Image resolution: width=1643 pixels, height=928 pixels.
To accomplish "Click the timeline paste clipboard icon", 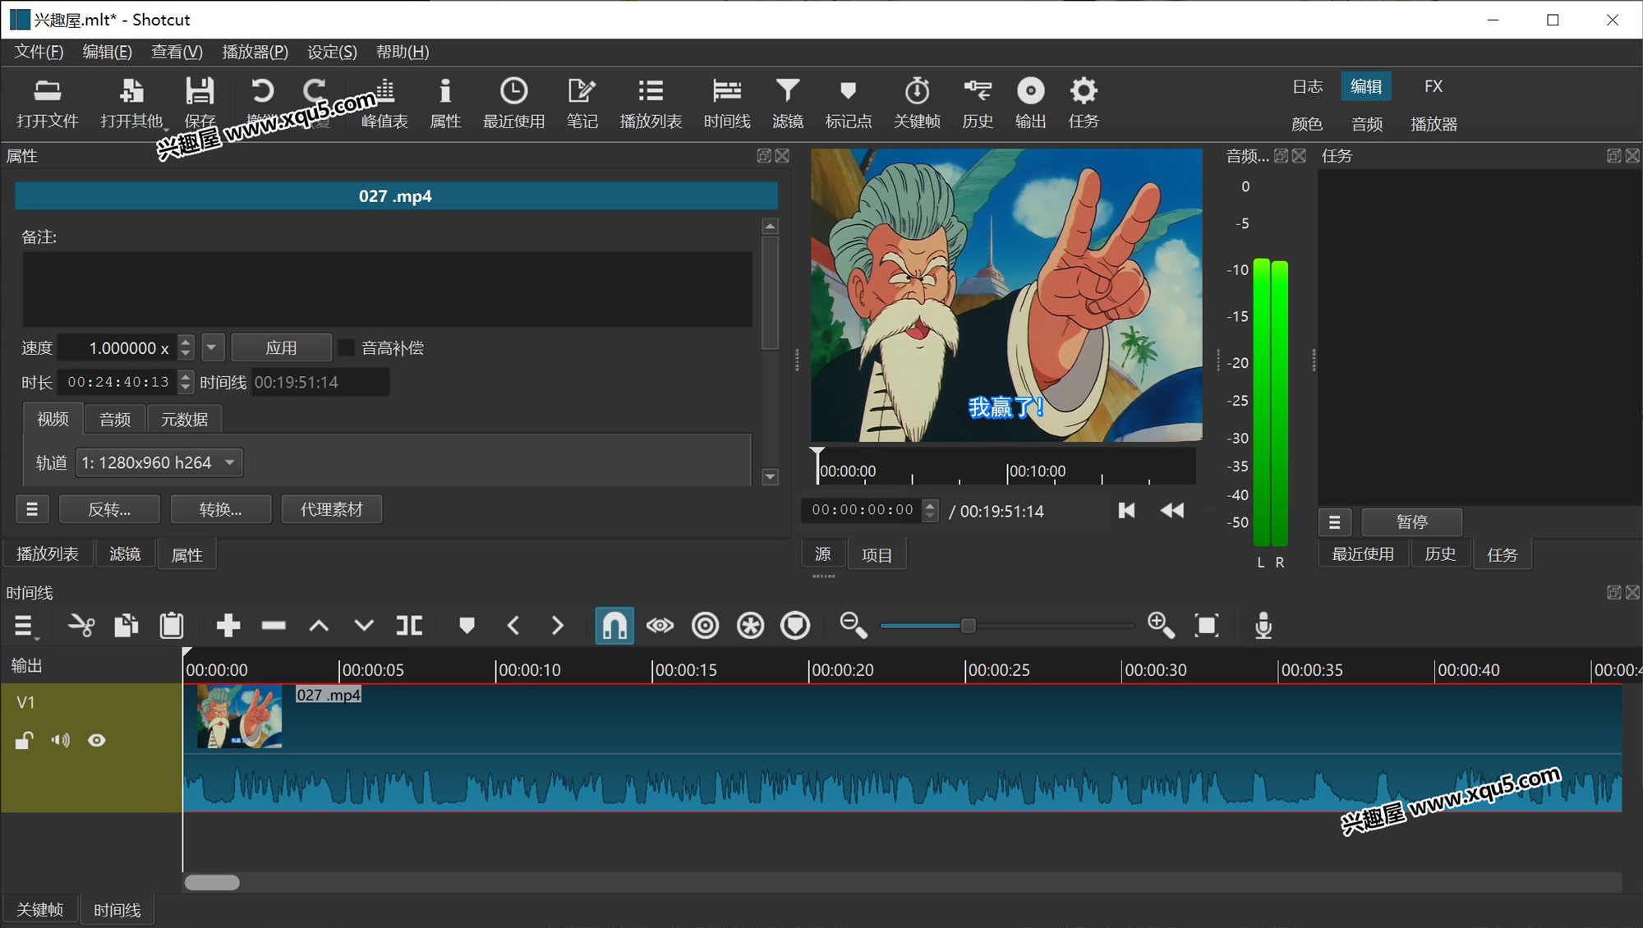I will point(171,626).
